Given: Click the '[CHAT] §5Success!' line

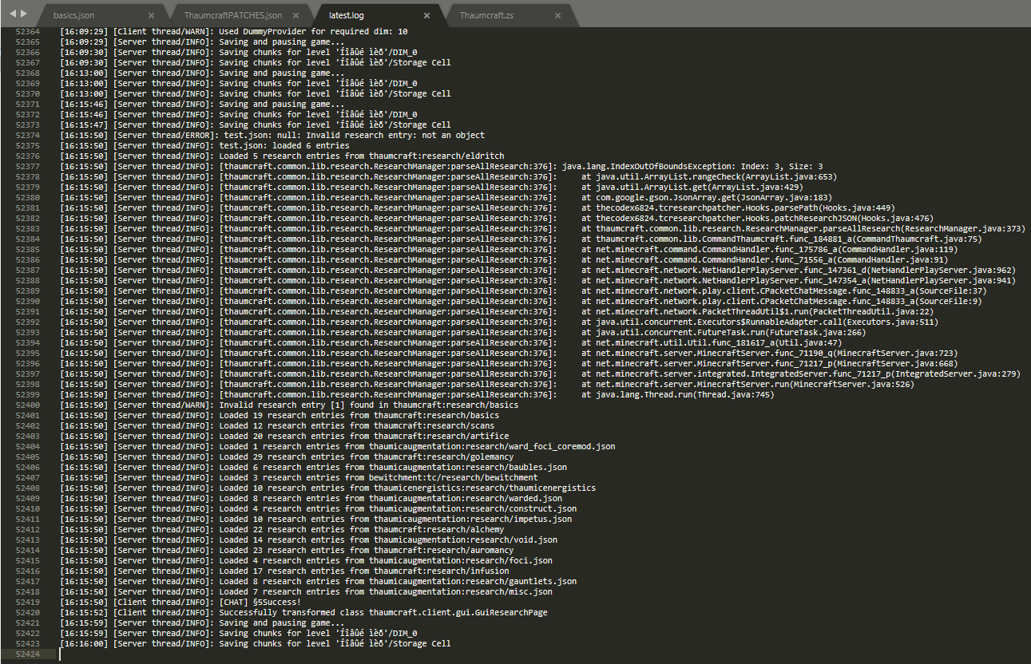Looking at the screenshot, I should [180, 602].
